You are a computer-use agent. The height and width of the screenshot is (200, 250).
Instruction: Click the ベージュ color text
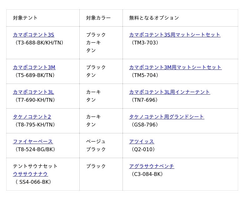(x=96, y=141)
